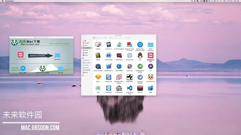The height and width of the screenshot is (135, 241).
Task: Choose icon view in Finder toolbar
Action: 94,37
